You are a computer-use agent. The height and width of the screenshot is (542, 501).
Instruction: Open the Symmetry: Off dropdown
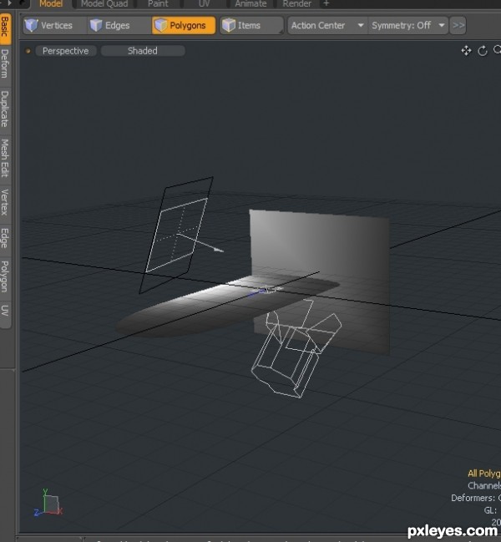tap(408, 25)
